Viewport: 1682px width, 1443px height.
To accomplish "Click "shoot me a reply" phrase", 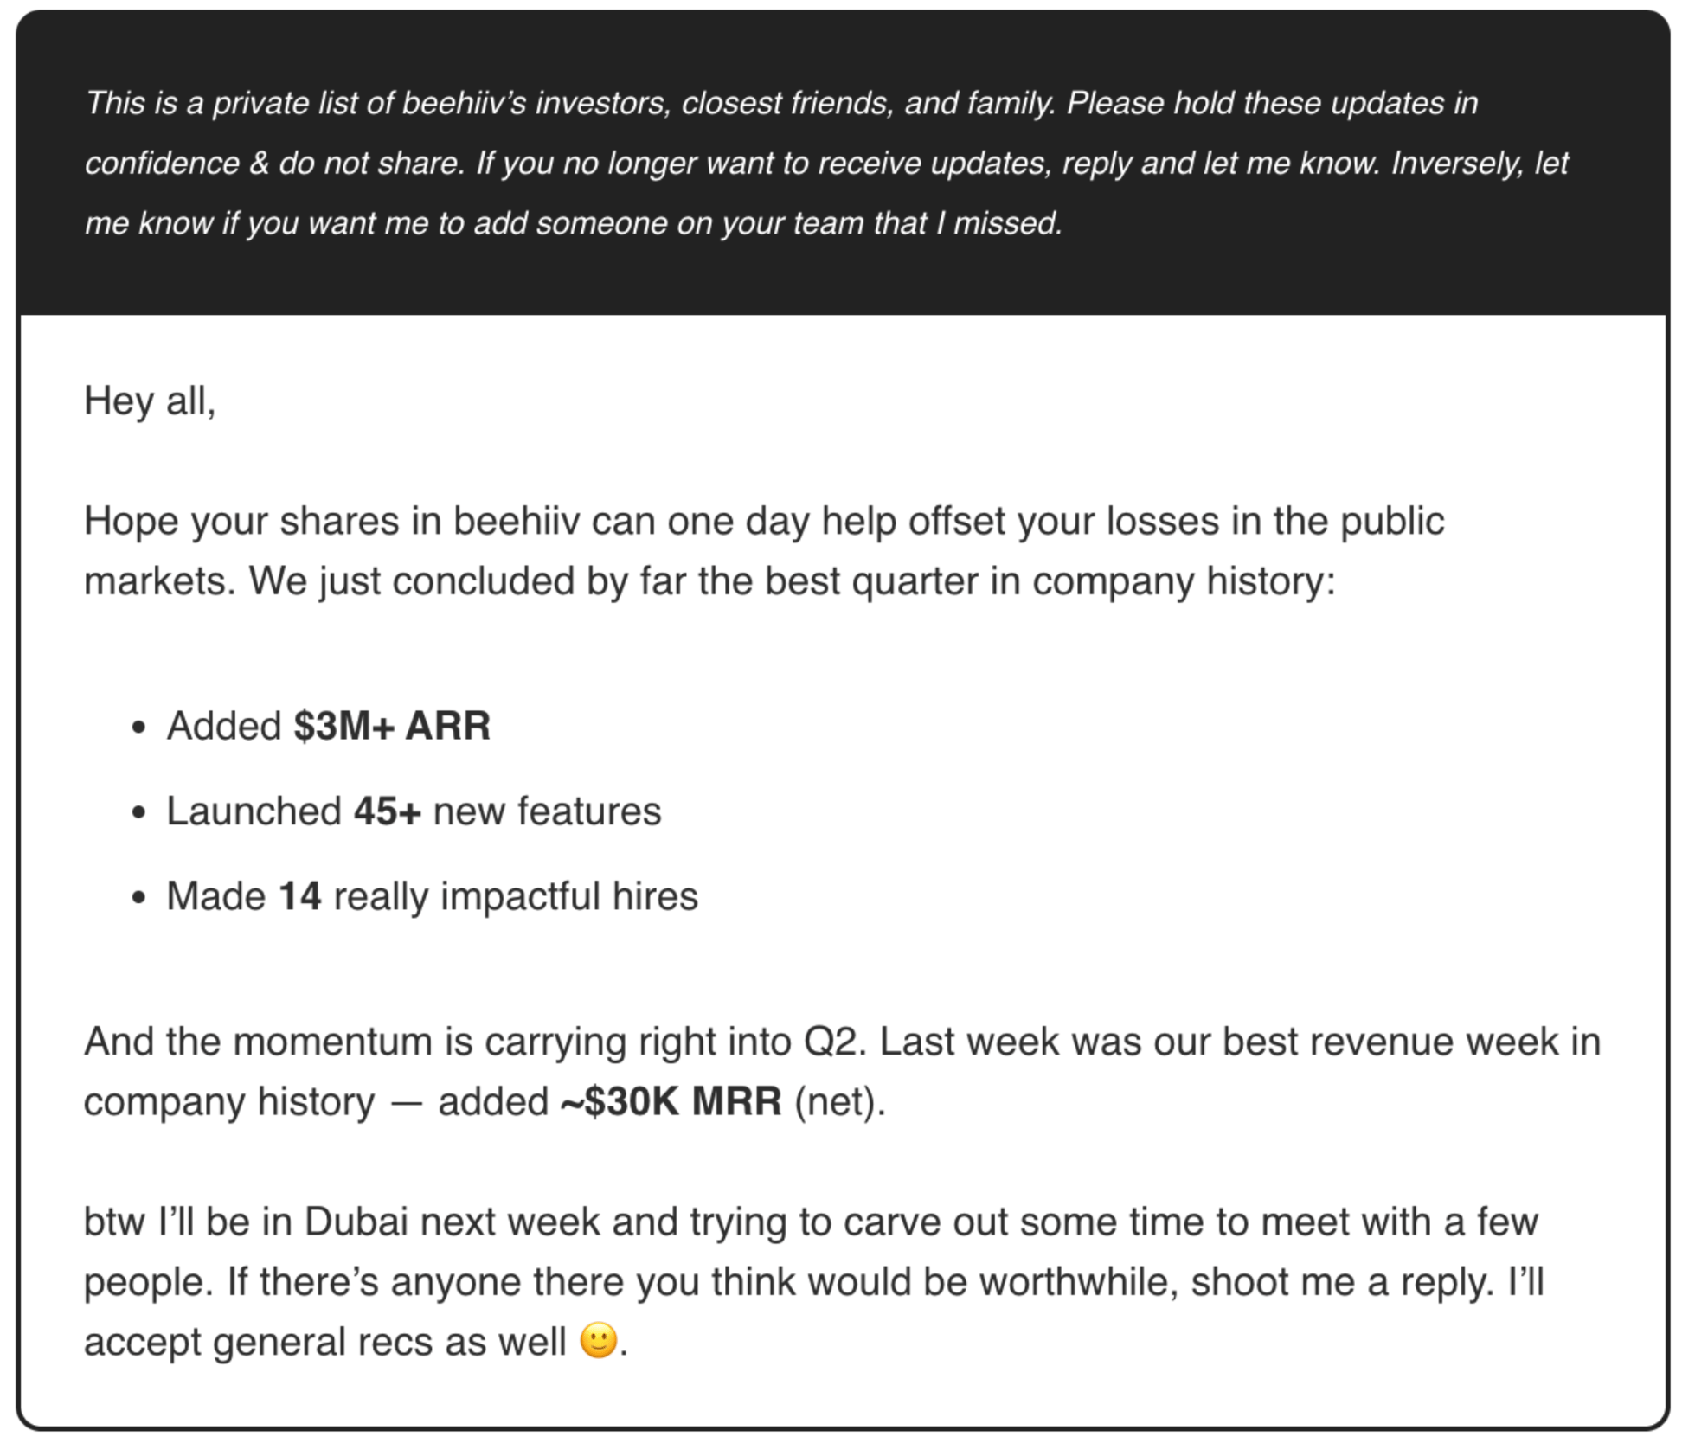I will click(1343, 1281).
